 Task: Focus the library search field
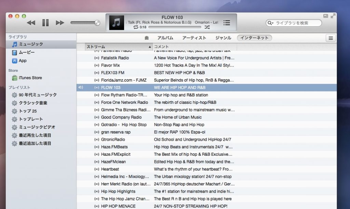coord(294,23)
